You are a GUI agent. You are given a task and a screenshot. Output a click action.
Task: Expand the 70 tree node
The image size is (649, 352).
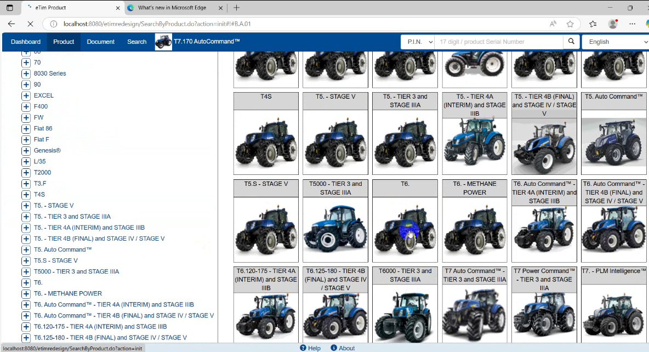tap(26, 63)
